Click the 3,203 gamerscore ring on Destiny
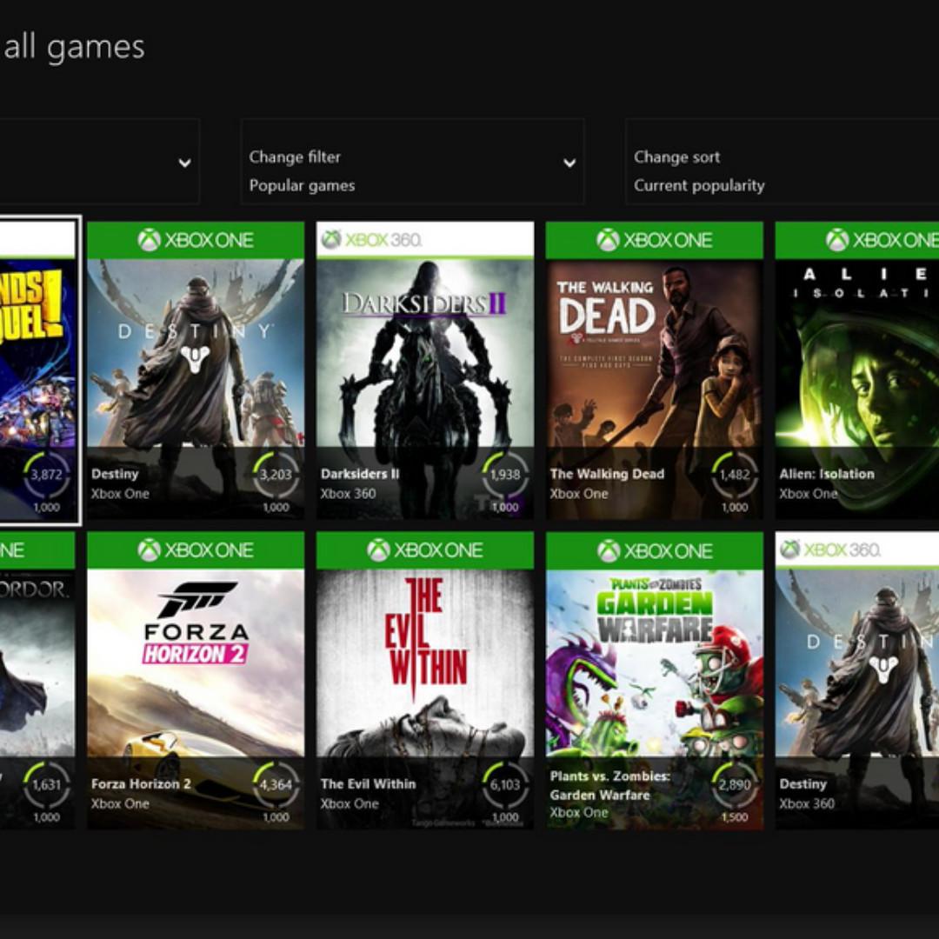This screenshot has width=939, height=939. pyautogui.click(x=276, y=475)
